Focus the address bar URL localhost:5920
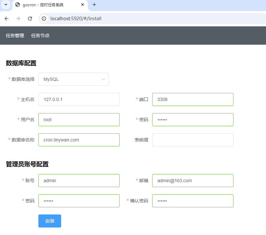 pyautogui.click(x=76, y=19)
